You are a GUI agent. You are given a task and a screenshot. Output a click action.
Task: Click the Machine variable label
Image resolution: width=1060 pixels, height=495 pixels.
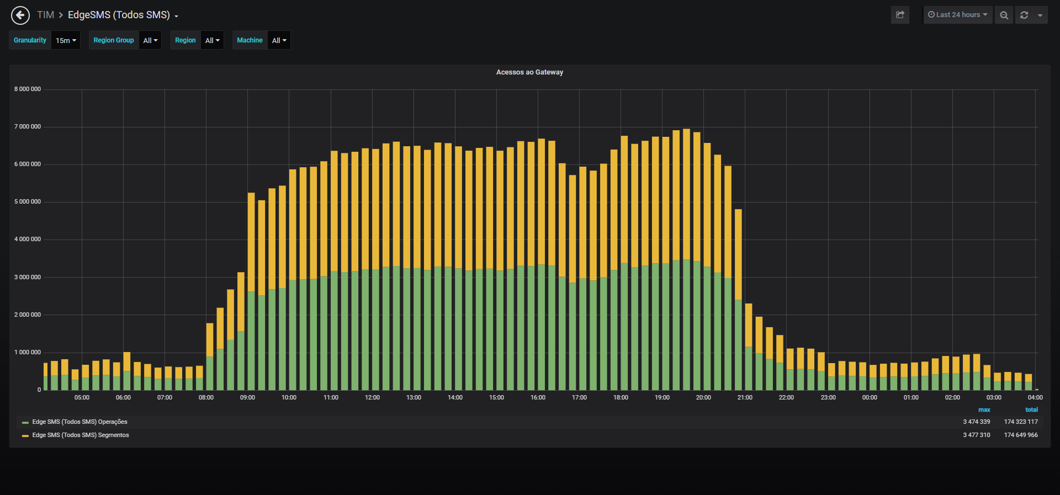tap(250, 40)
